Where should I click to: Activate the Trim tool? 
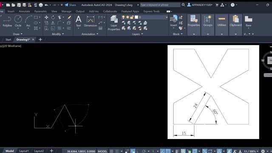point(59,17)
